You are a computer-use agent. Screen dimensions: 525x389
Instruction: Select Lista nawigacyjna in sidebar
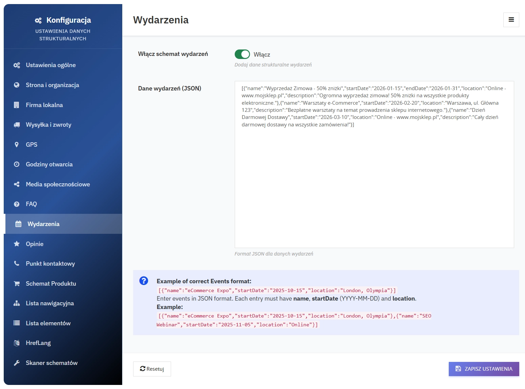click(50, 303)
